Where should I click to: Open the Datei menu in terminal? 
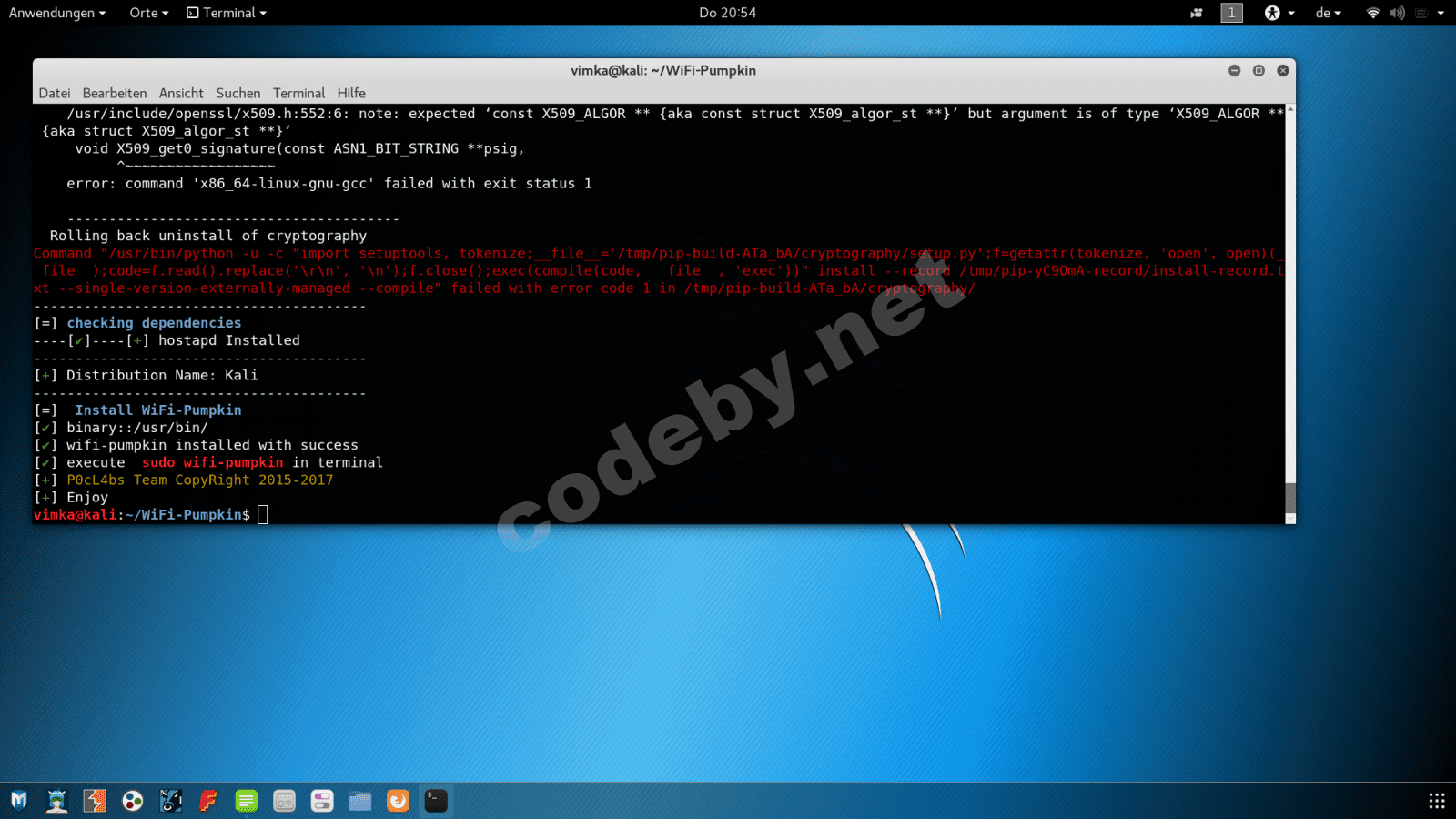55,93
